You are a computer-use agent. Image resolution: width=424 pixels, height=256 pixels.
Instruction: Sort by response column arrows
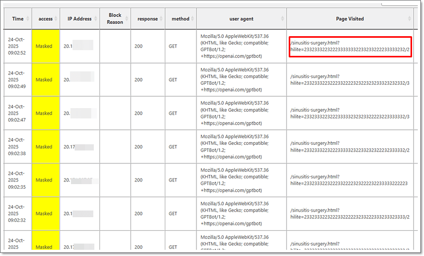162,19
